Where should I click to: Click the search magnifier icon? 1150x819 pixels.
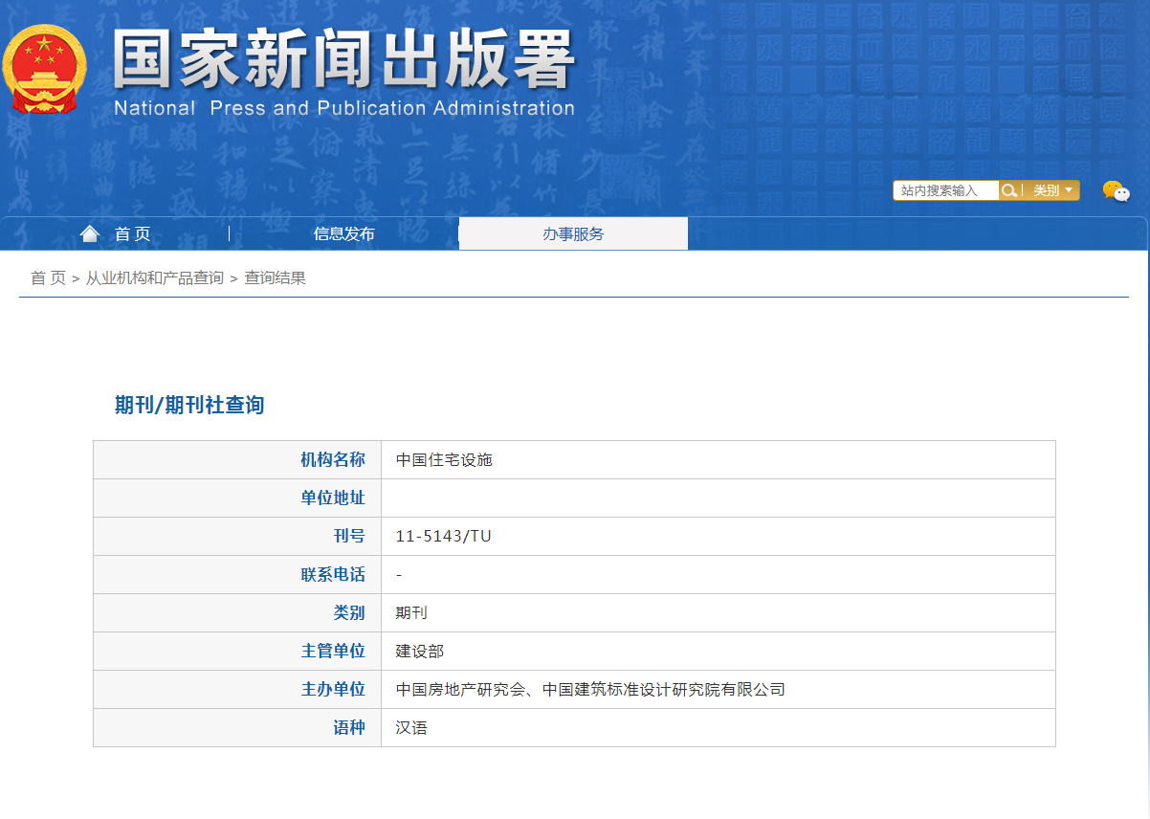(x=1008, y=190)
